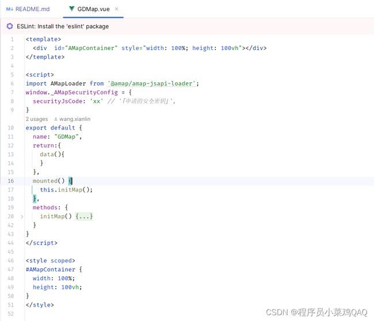Click the '<script>' opening tag
Viewport: 374px width, 321px height.
click(40, 75)
